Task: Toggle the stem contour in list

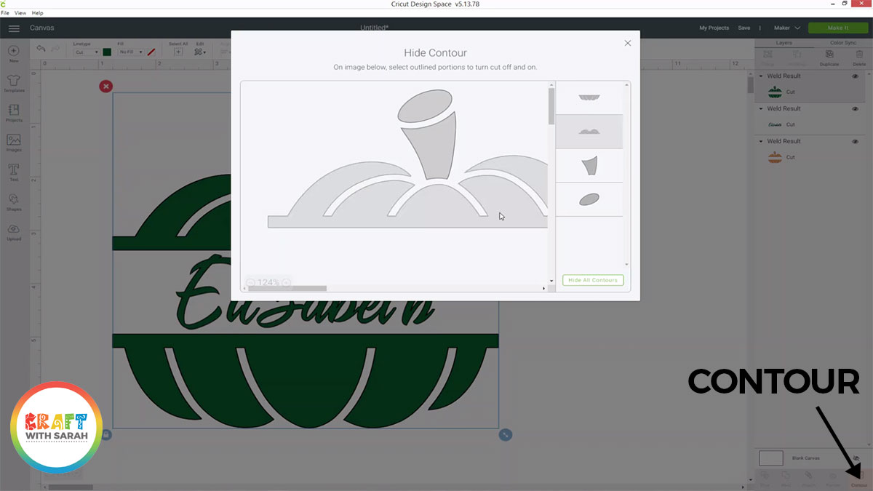Action: click(x=589, y=165)
